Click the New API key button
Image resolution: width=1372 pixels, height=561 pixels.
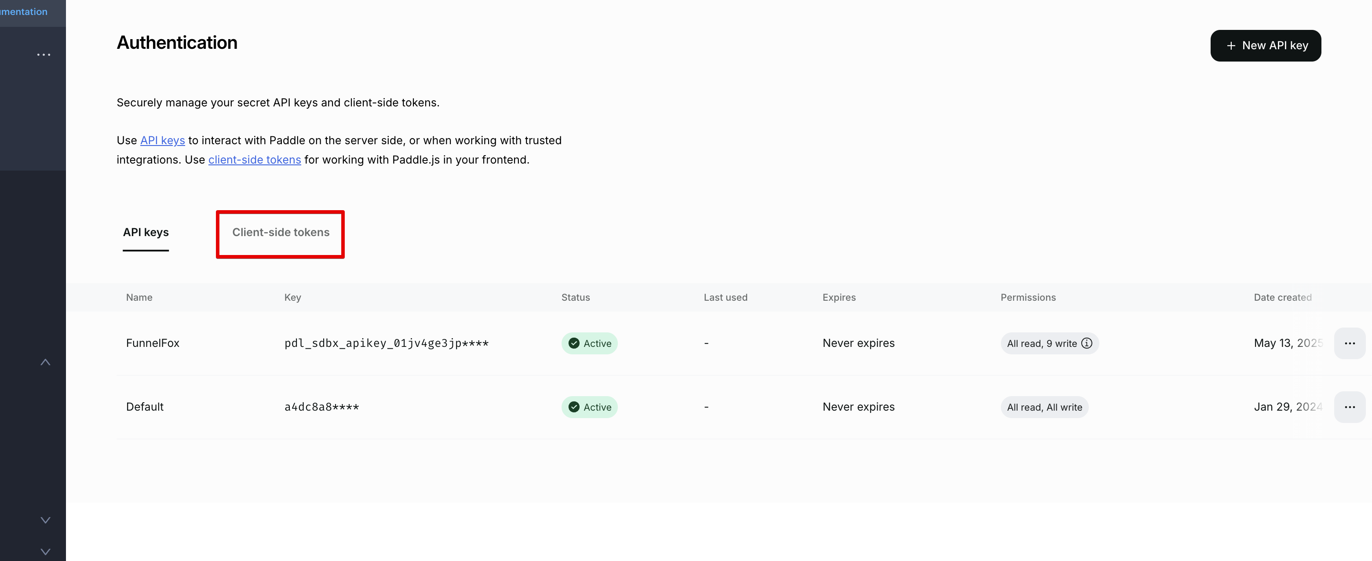point(1265,46)
